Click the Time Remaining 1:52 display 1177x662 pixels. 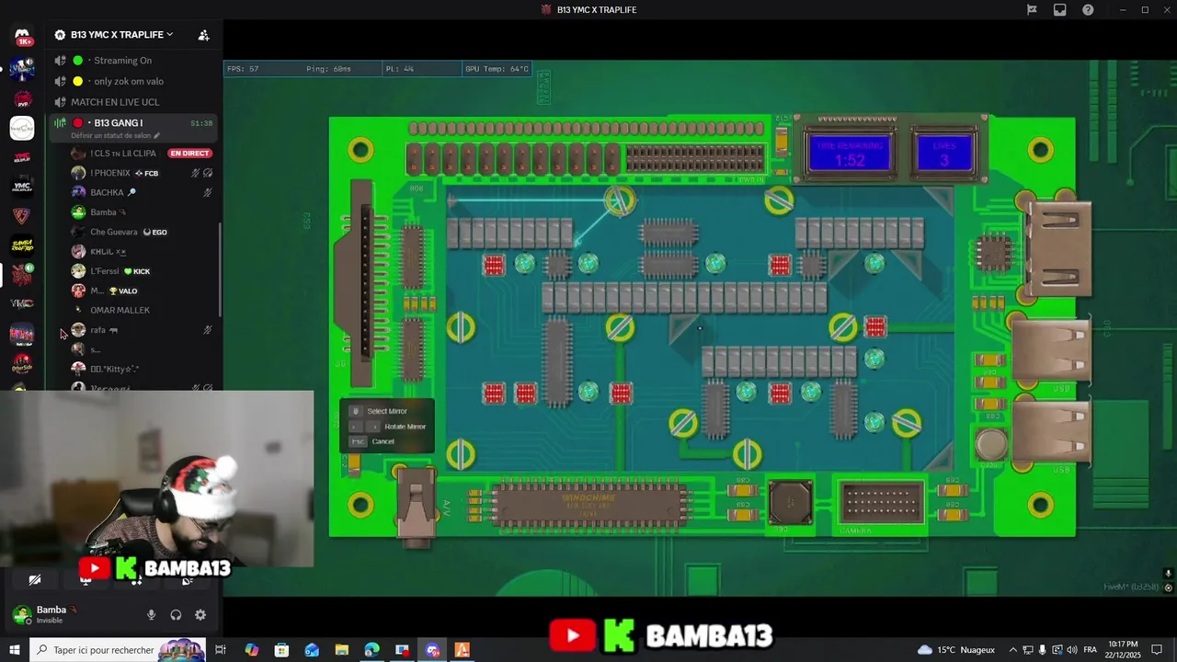[x=849, y=154]
